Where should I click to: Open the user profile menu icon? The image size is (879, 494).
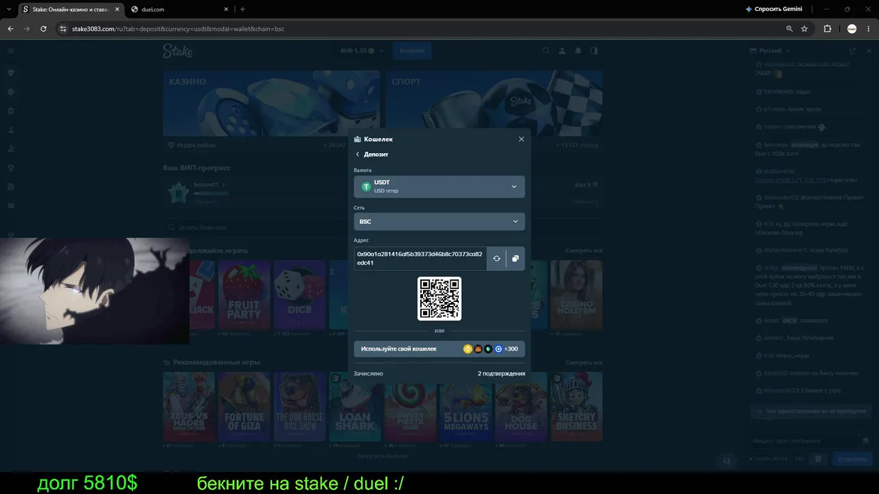click(562, 51)
